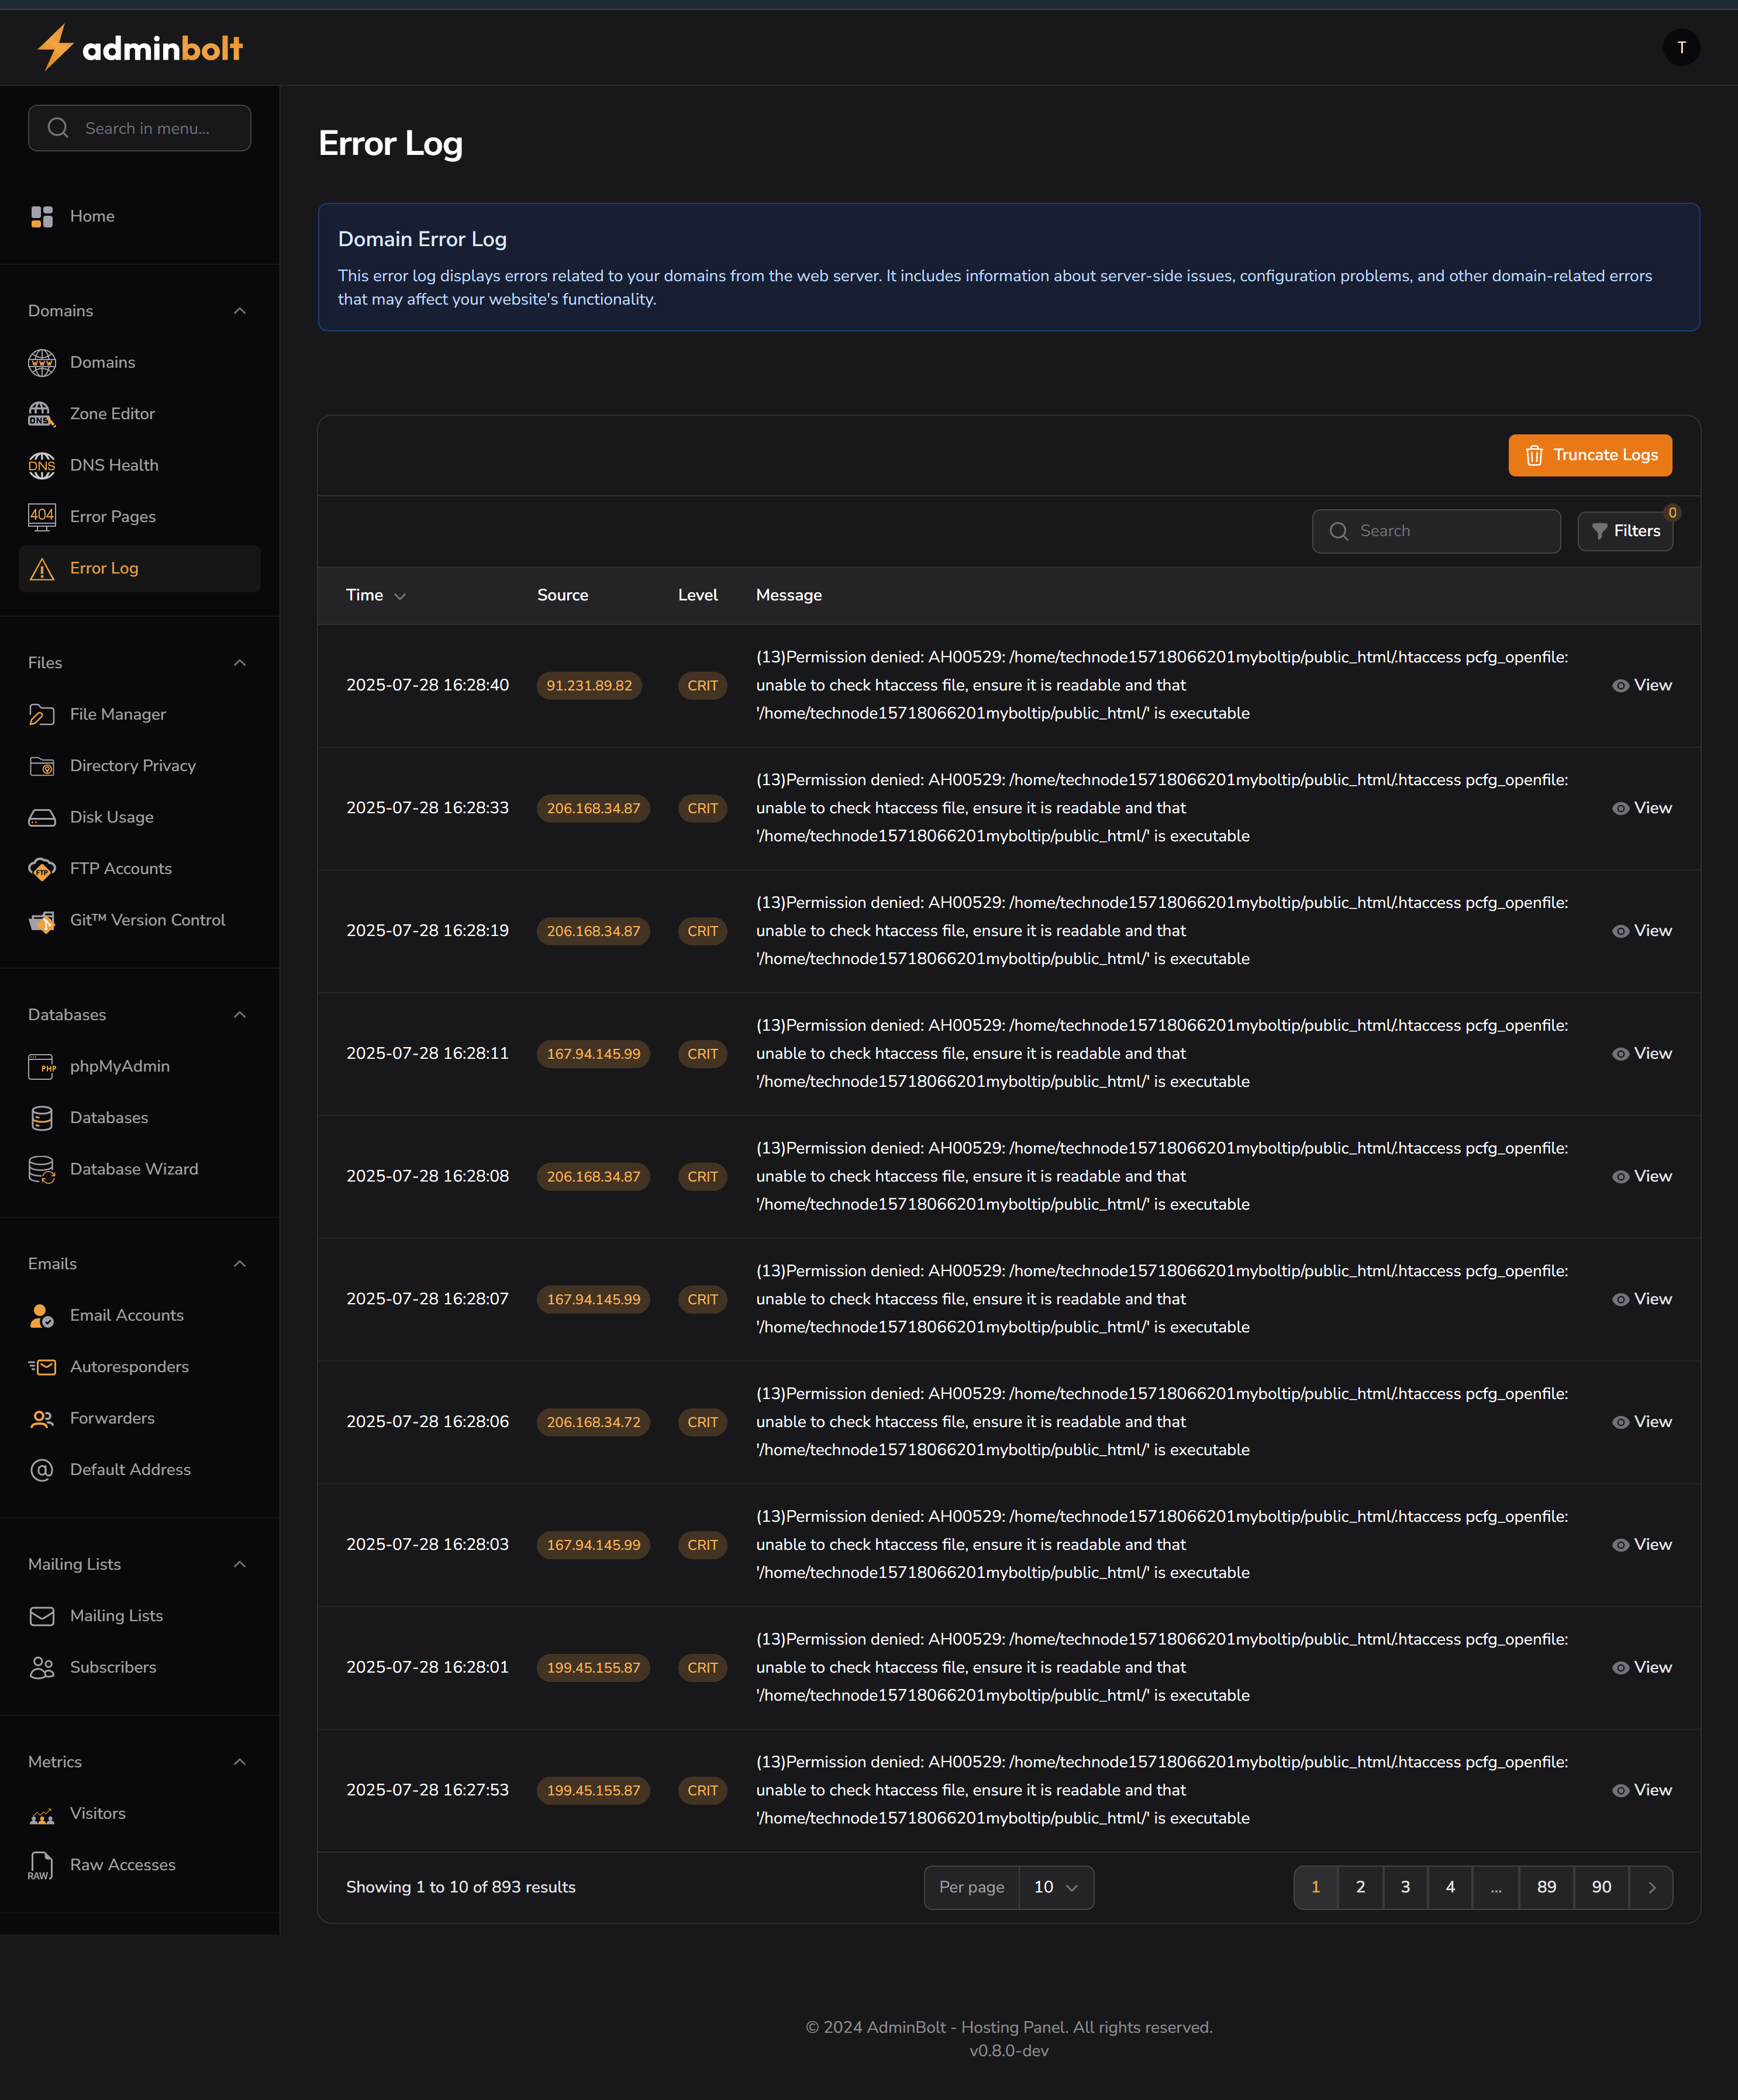This screenshot has width=1738, height=2100.
Task: Open Git Version Control panel
Action: point(147,920)
